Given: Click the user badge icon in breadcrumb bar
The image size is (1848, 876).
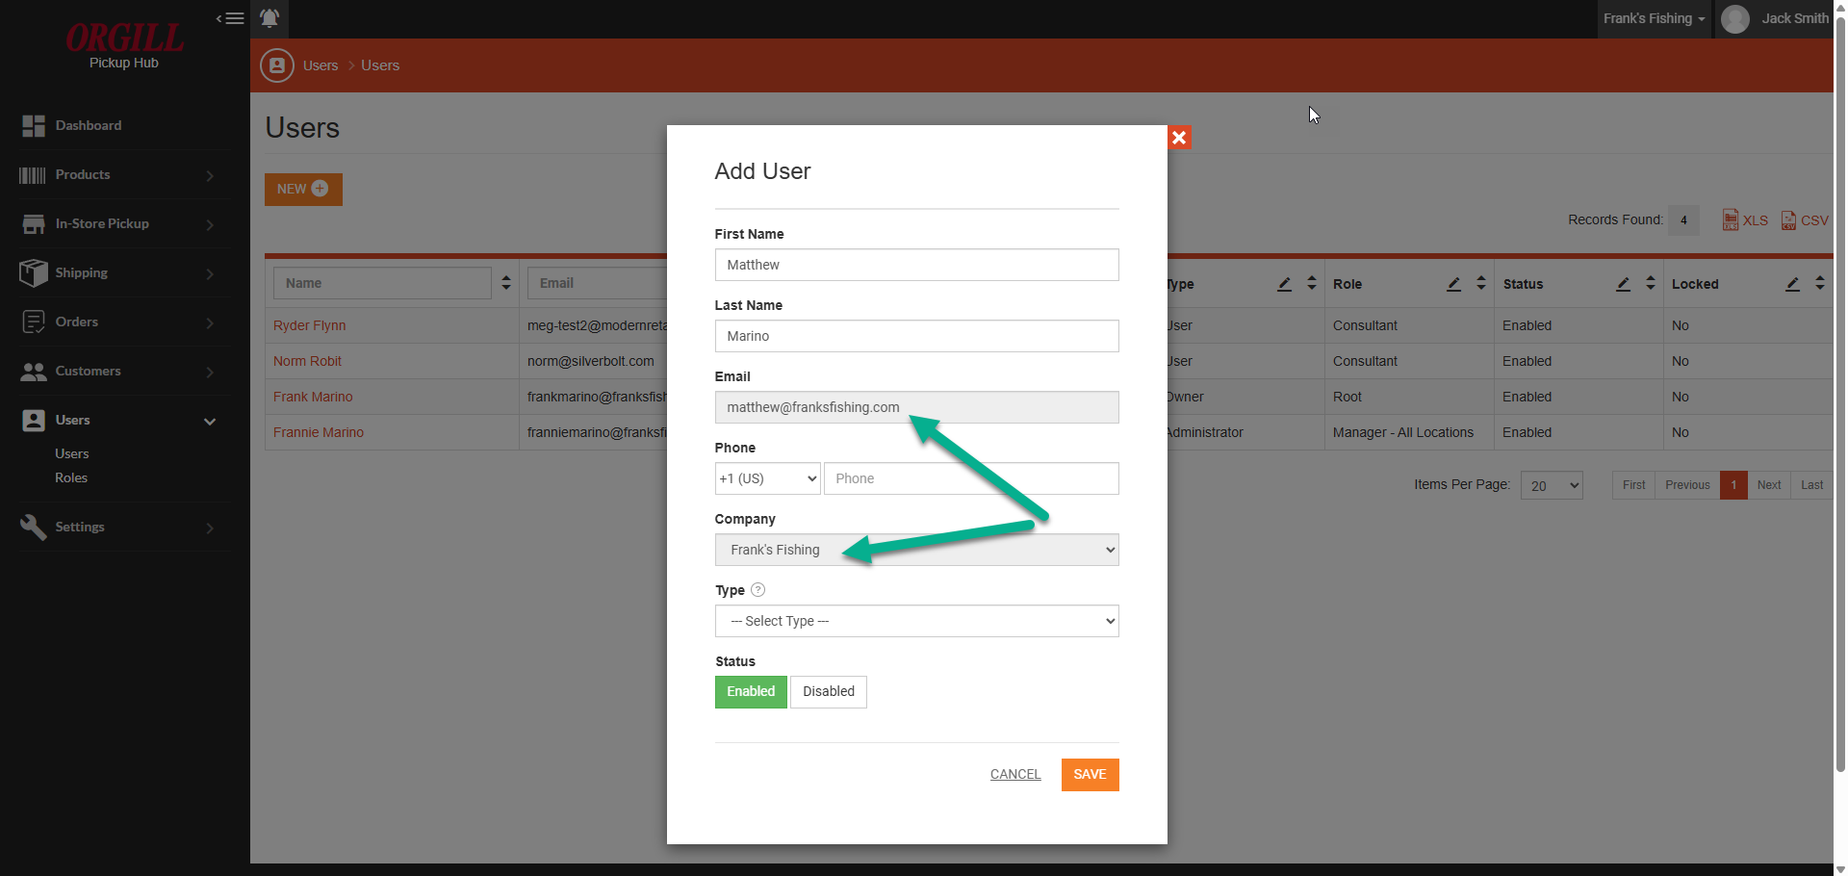Looking at the screenshot, I should point(277,65).
